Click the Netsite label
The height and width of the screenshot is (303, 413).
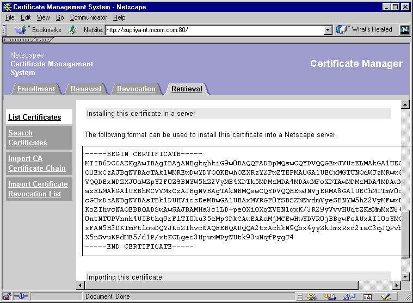coord(93,30)
